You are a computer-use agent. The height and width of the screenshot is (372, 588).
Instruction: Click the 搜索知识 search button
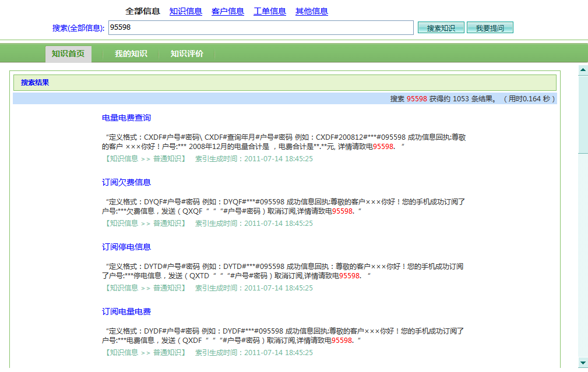tap(441, 28)
